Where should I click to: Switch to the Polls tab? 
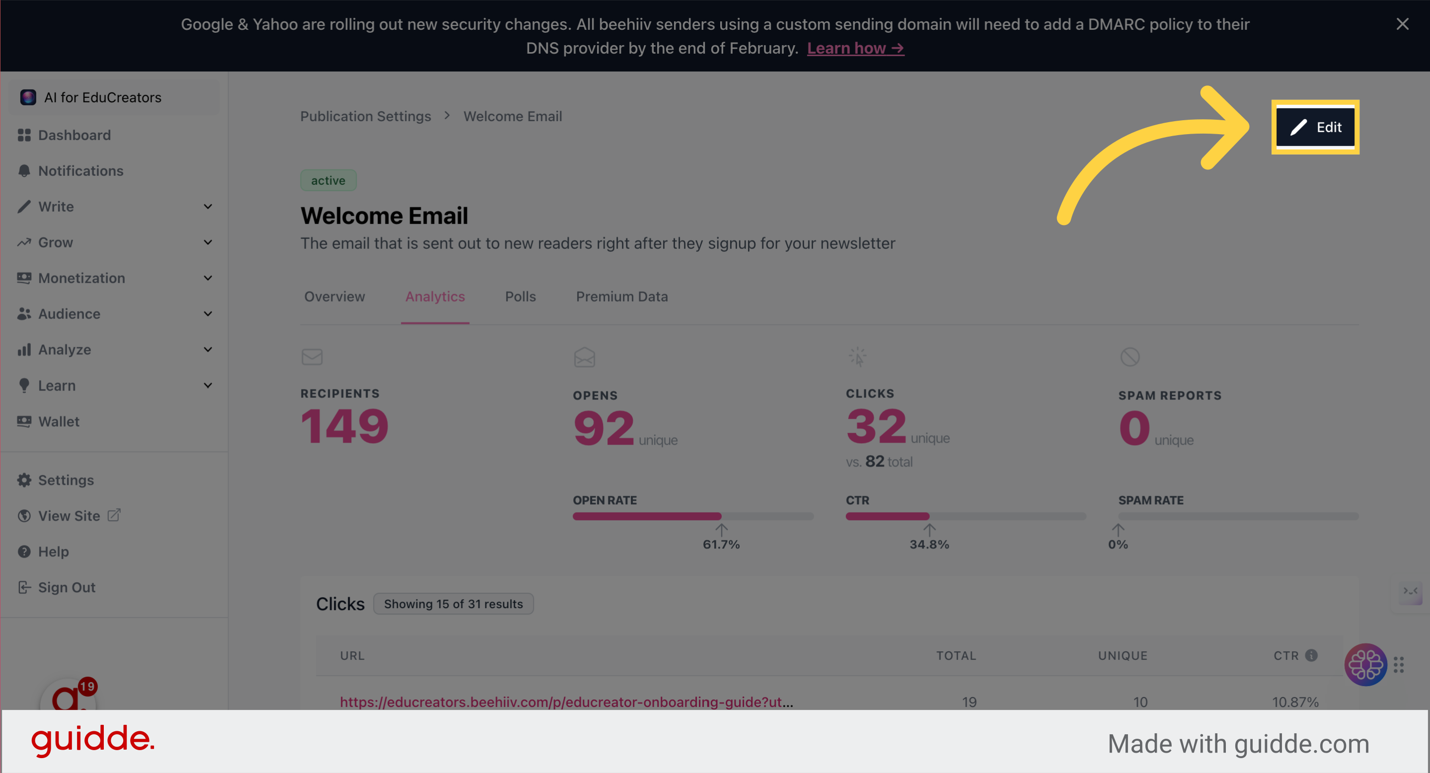[520, 297]
